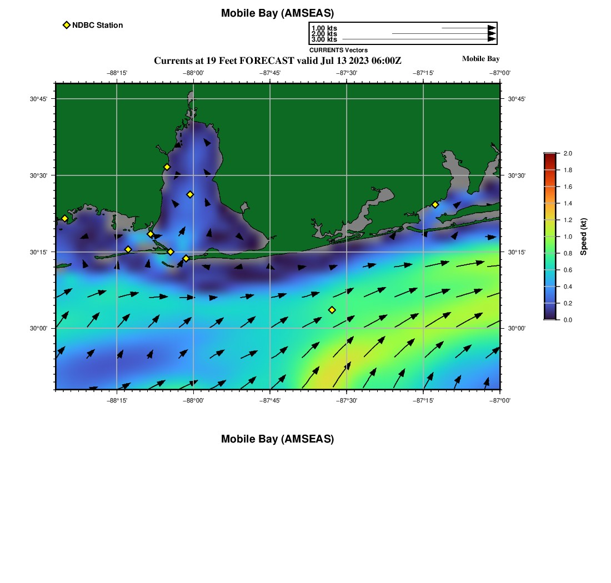Select the lowest station marker at Mobile Bay's mouth
Screen dimensions: 611x583
click(186, 258)
